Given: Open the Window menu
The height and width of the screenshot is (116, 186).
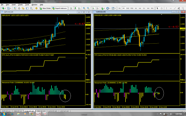Looking at the screenshot, I should pyautogui.click(x=34, y=5).
